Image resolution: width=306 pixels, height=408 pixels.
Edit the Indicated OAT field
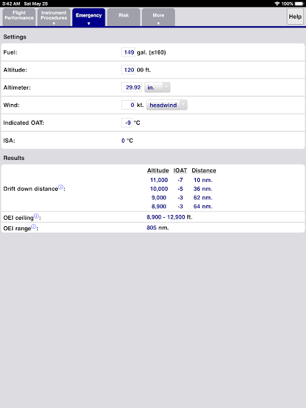click(x=127, y=123)
